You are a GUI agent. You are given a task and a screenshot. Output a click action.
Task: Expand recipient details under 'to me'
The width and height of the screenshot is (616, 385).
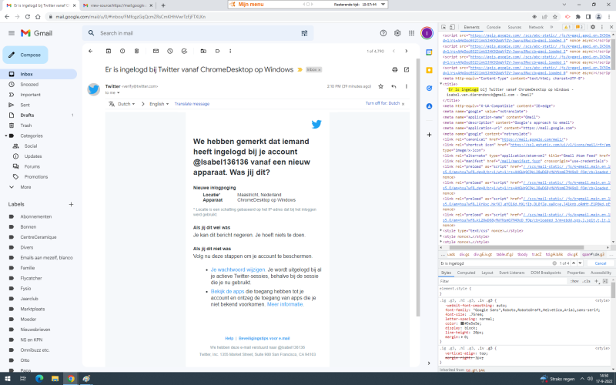click(119, 93)
